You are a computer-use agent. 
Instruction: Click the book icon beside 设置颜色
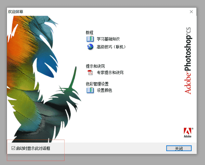coord(90,90)
